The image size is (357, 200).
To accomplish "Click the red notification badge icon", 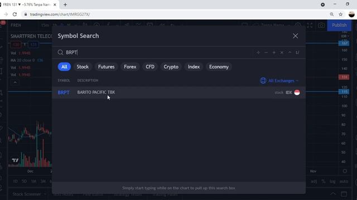I will coord(3,22).
